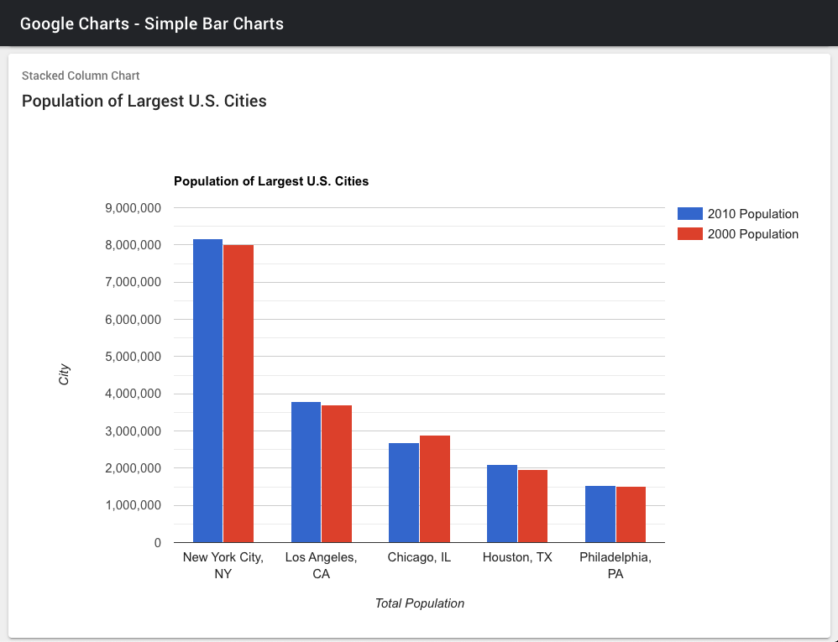Click the 'Philadelphia, PA' axis label
The width and height of the screenshot is (838, 642).
[x=615, y=565]
